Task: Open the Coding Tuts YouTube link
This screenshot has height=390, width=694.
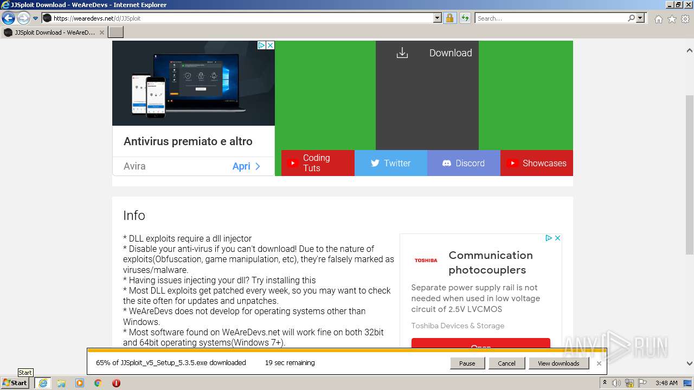Action: coord(318,163)
